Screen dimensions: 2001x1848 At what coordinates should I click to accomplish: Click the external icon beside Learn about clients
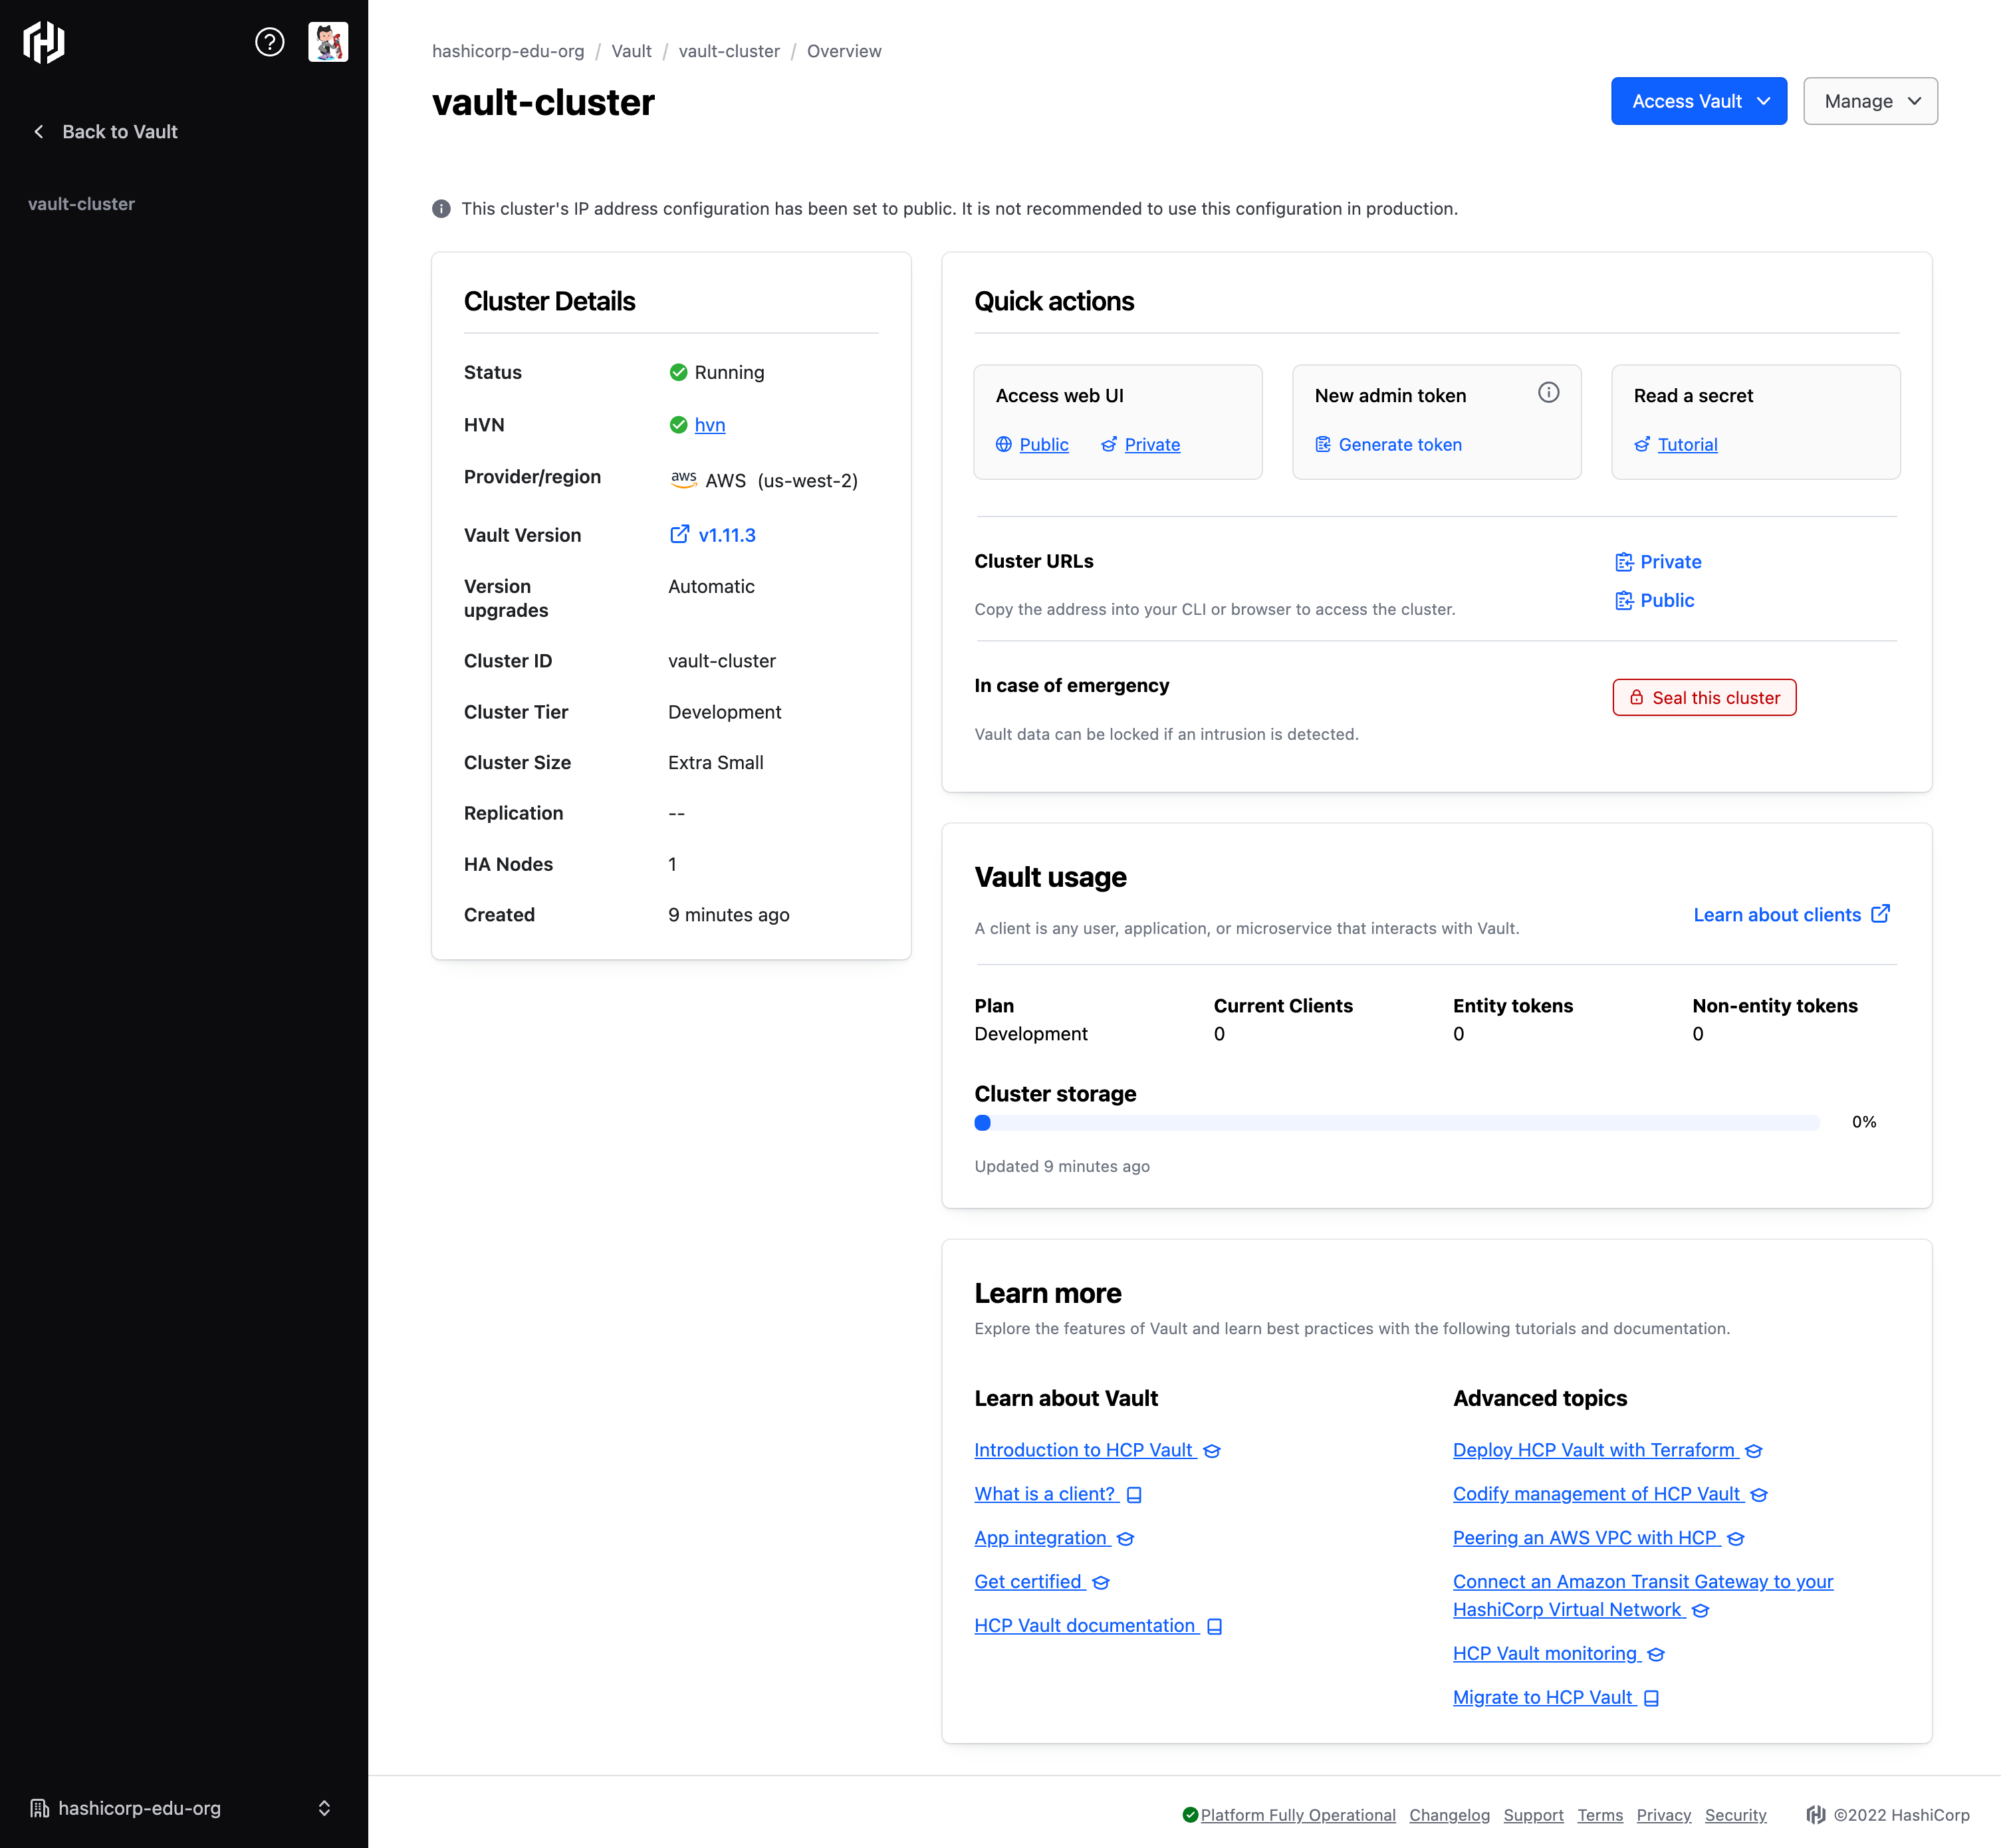(x=1880, y=914)
